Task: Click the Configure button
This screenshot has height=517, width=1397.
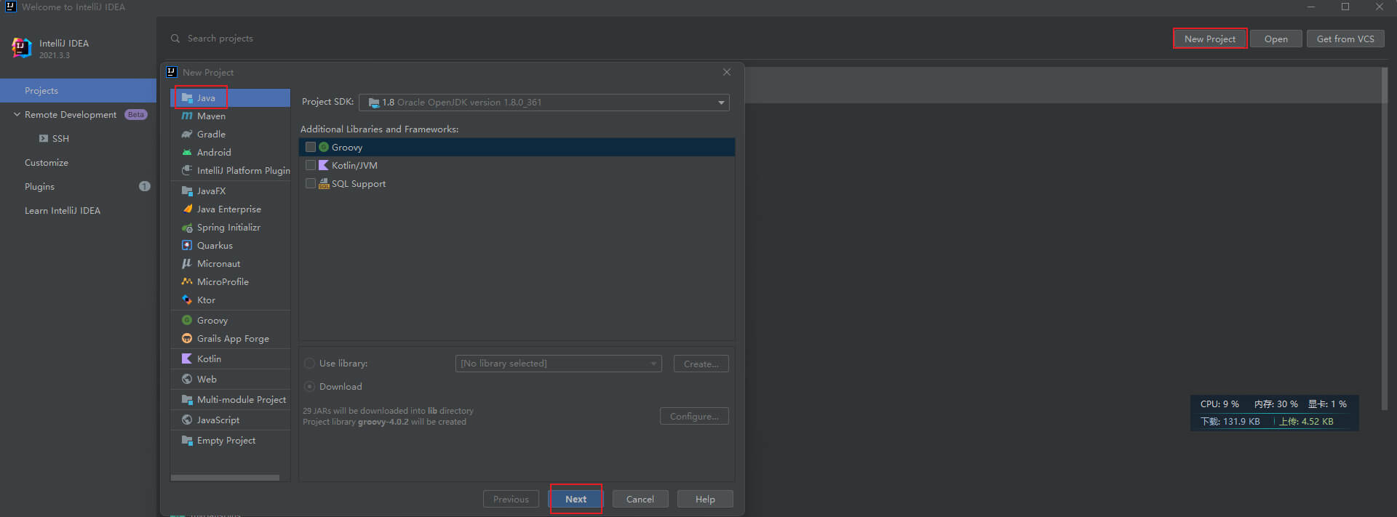Action: pyautogui.click(x=694, y=417)
